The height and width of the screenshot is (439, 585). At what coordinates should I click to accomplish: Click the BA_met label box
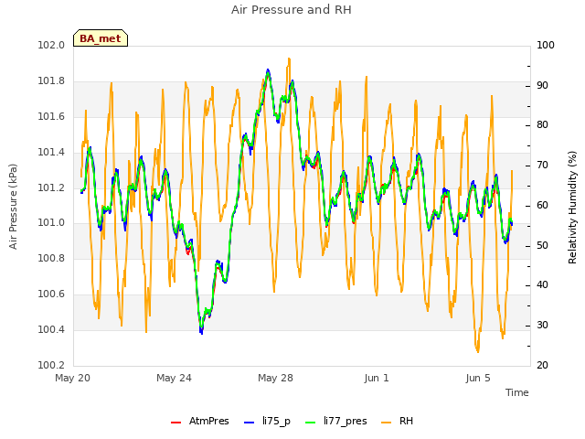click(101, 38)
